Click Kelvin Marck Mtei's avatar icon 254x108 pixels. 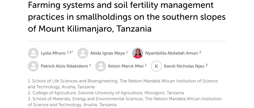click(101, 66)
